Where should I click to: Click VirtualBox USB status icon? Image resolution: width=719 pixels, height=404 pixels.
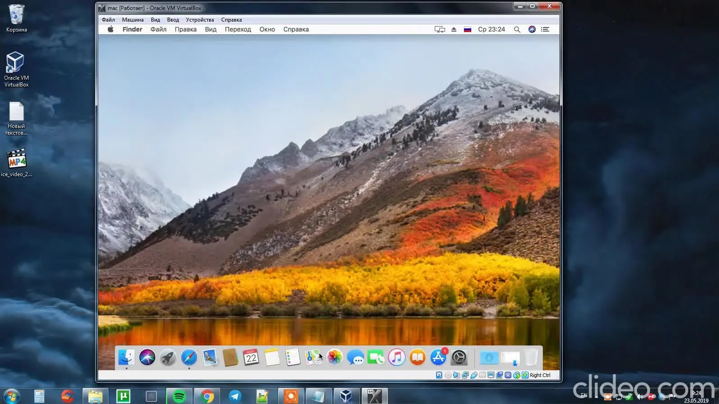click(x=474, y=375)
